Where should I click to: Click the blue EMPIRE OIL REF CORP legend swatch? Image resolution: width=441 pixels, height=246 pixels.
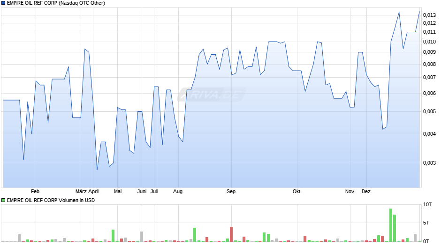pos(3,3)
